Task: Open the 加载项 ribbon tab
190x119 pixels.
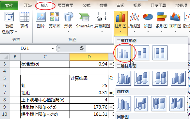Action: tap(181, 6)
